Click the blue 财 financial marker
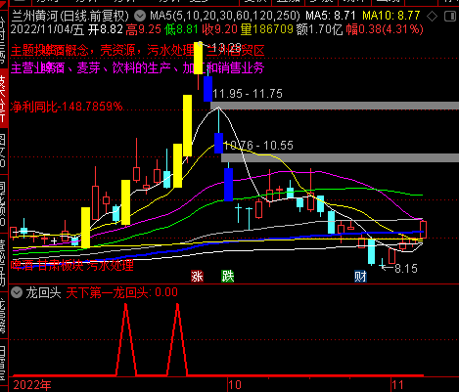This screenshot has width=459, height=392. 360,277
